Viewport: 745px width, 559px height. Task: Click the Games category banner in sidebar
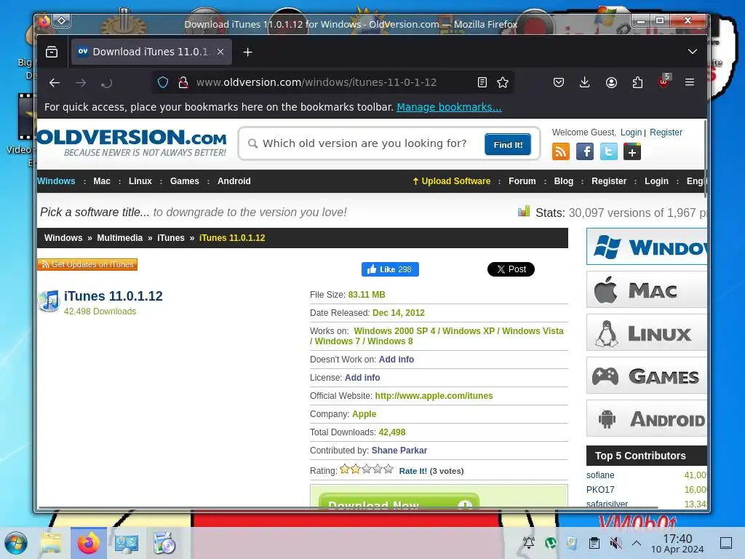tap(647, 376)
